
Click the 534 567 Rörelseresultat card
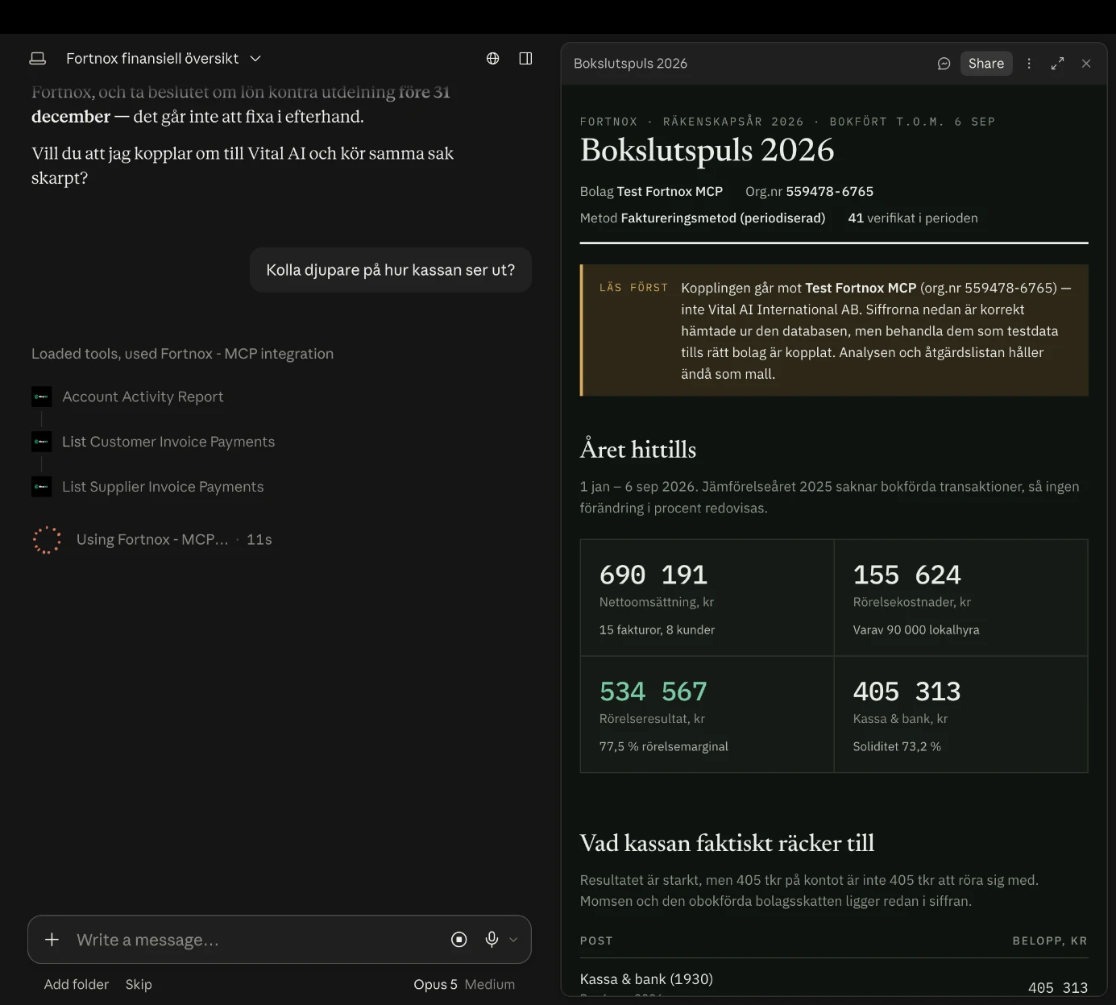click(707, 714)
